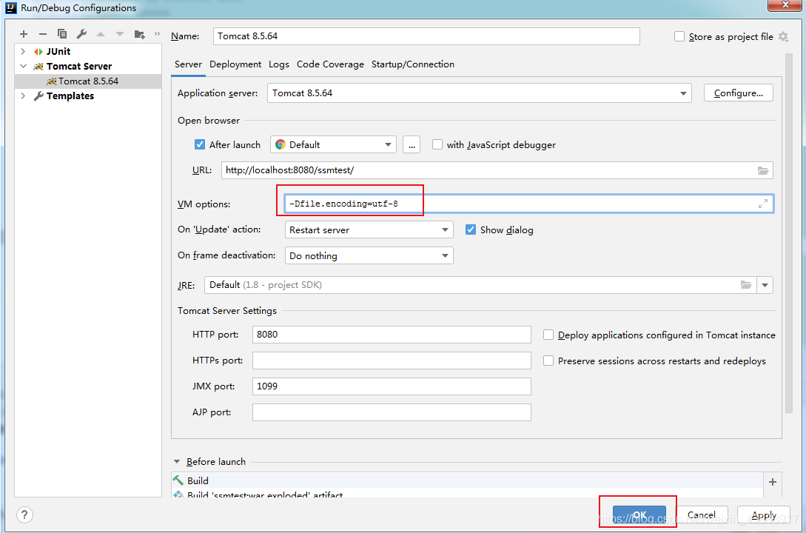Add a new run configuration
The image size is (806, 533).
[x=24, y=34]
